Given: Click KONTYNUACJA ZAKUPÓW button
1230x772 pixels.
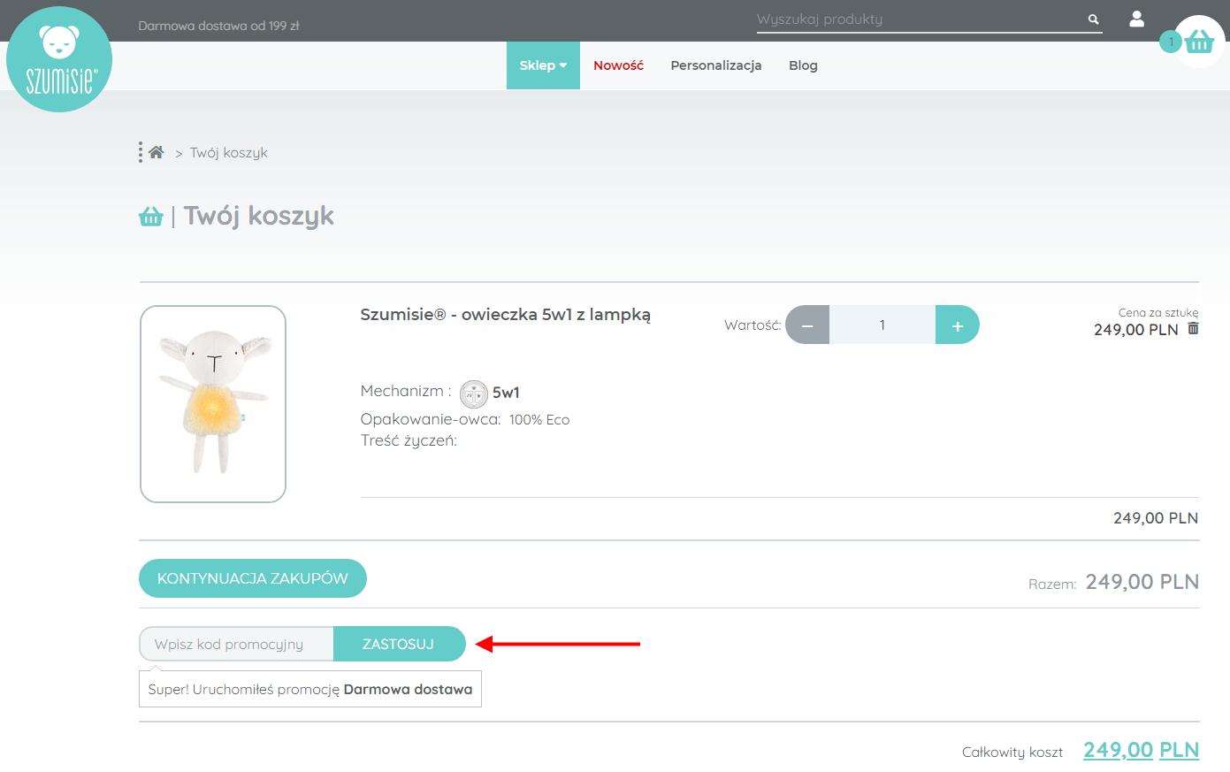Looking at the screenshot, I should pos(253,578).
